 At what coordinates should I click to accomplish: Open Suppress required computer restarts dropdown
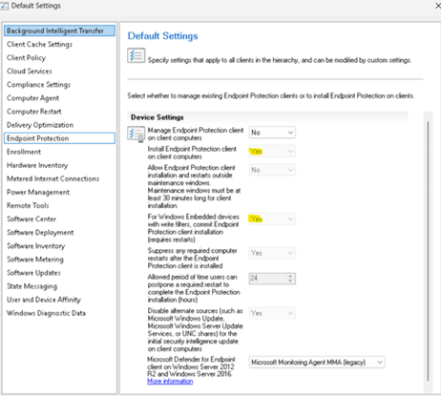click(x=272, y=253)
